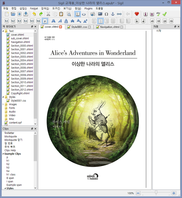Toggle Italic formatting
The image size is (182, 198).
[60, 21]
